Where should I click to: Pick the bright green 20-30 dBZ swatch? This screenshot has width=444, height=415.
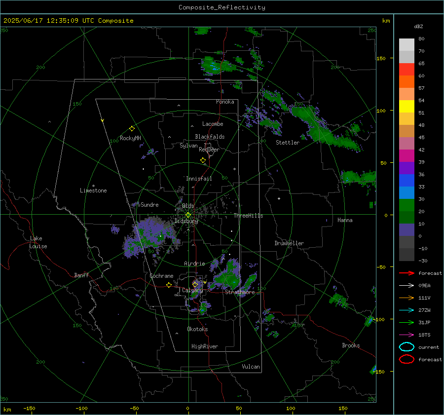point(407,205)
